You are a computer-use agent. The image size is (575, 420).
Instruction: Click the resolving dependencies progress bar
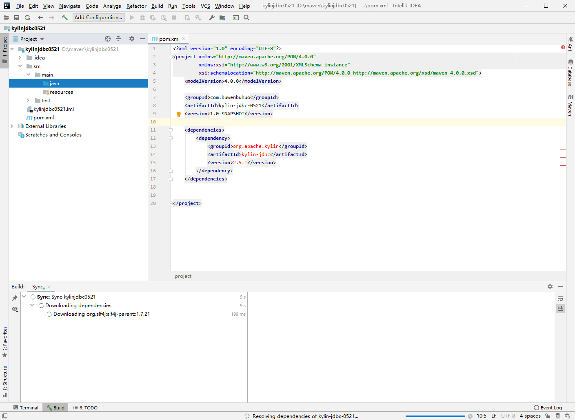(x=435, y=416)
